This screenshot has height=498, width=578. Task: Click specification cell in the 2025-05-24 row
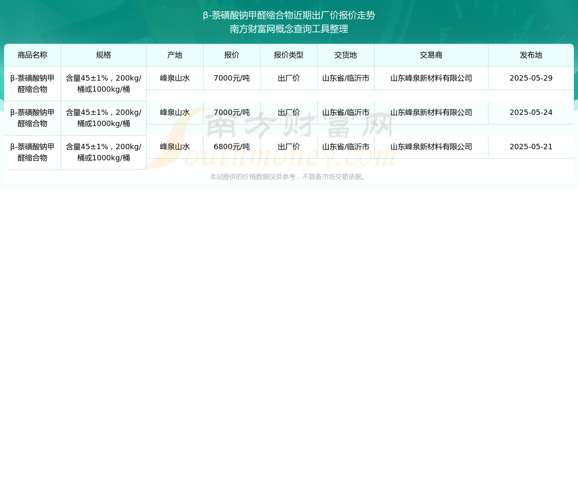104,118
